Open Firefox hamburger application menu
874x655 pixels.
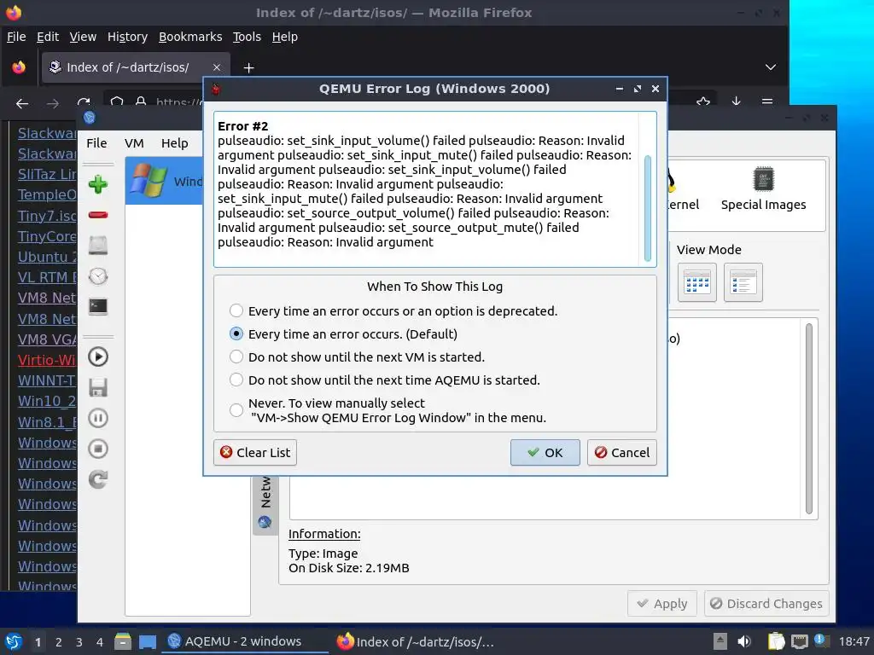[x=767, y=101]
